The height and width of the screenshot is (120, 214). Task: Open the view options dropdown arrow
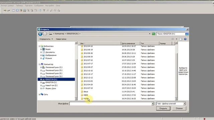click(x=177, y=39)
